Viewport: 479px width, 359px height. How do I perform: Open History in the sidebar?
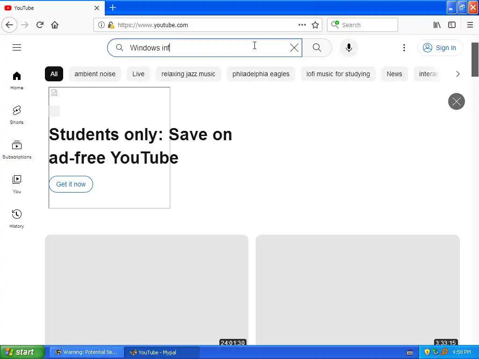click(17, 219)
